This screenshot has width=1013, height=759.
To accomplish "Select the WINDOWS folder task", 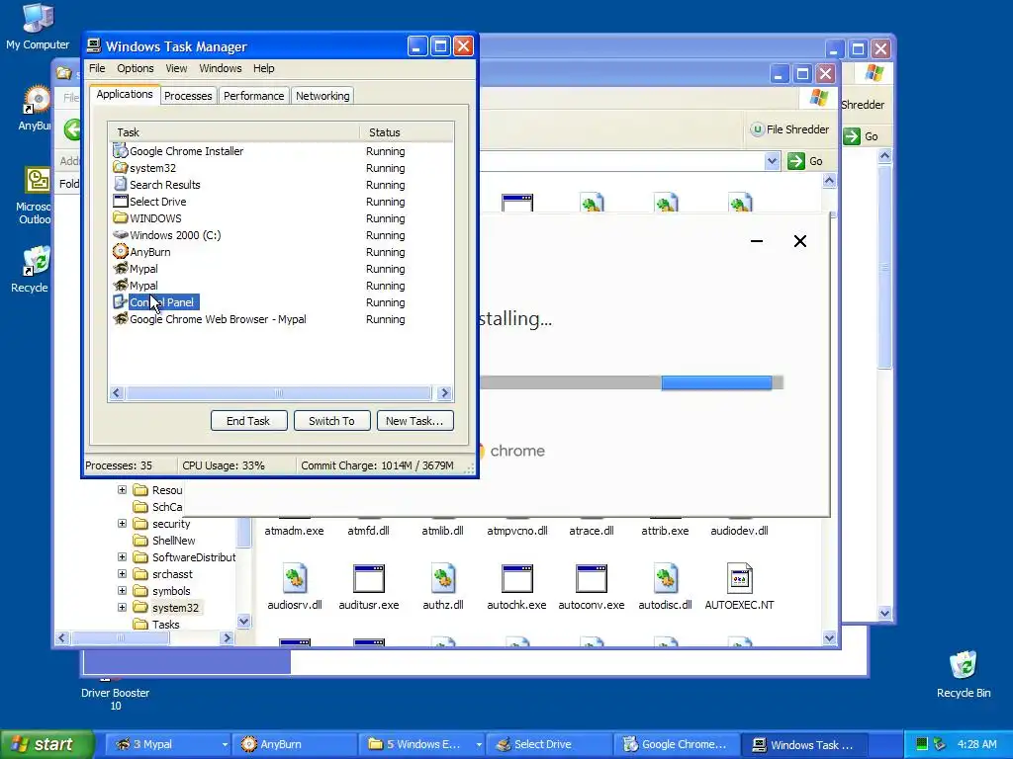I will pos(281,218).
